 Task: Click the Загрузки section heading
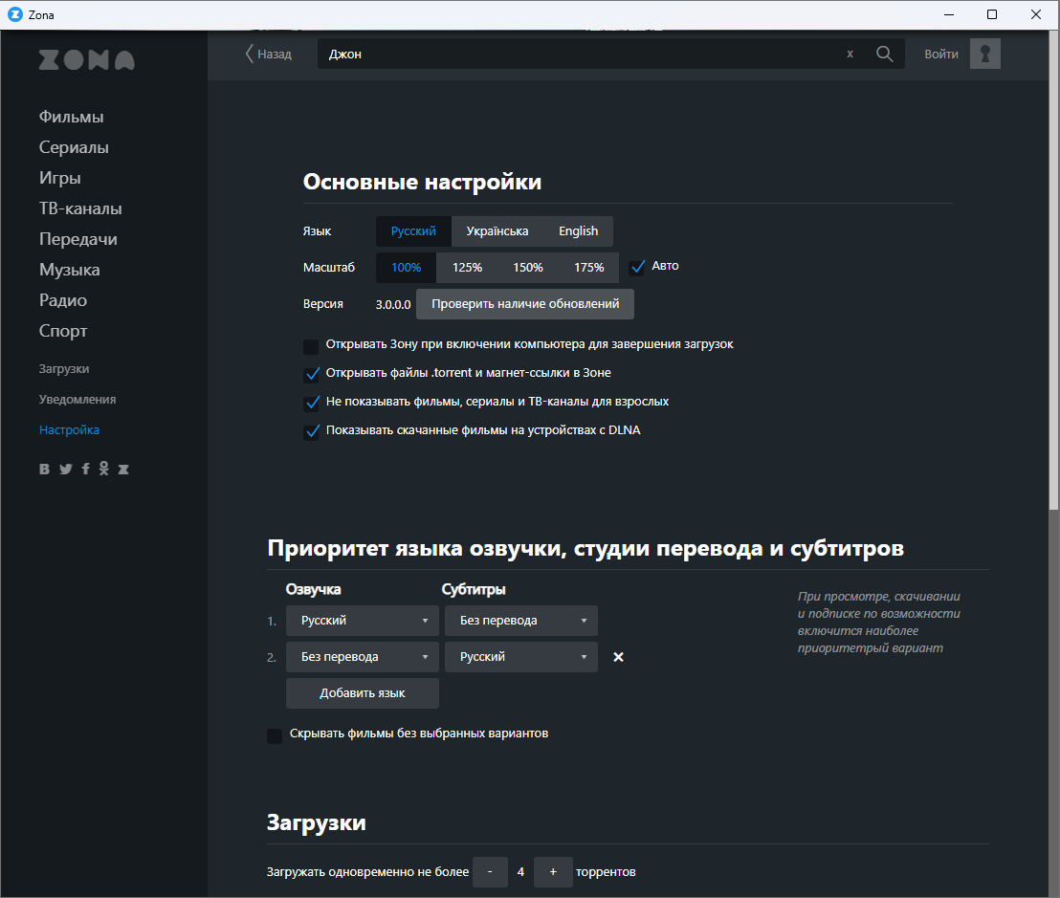click(317, 822)
